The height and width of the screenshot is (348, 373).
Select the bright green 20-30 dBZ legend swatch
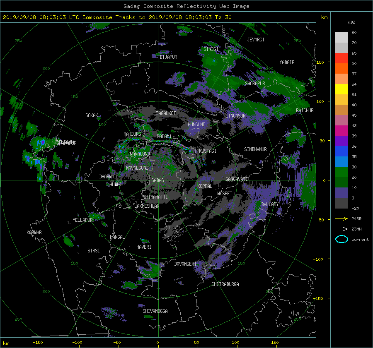click(x=342, y=172)
